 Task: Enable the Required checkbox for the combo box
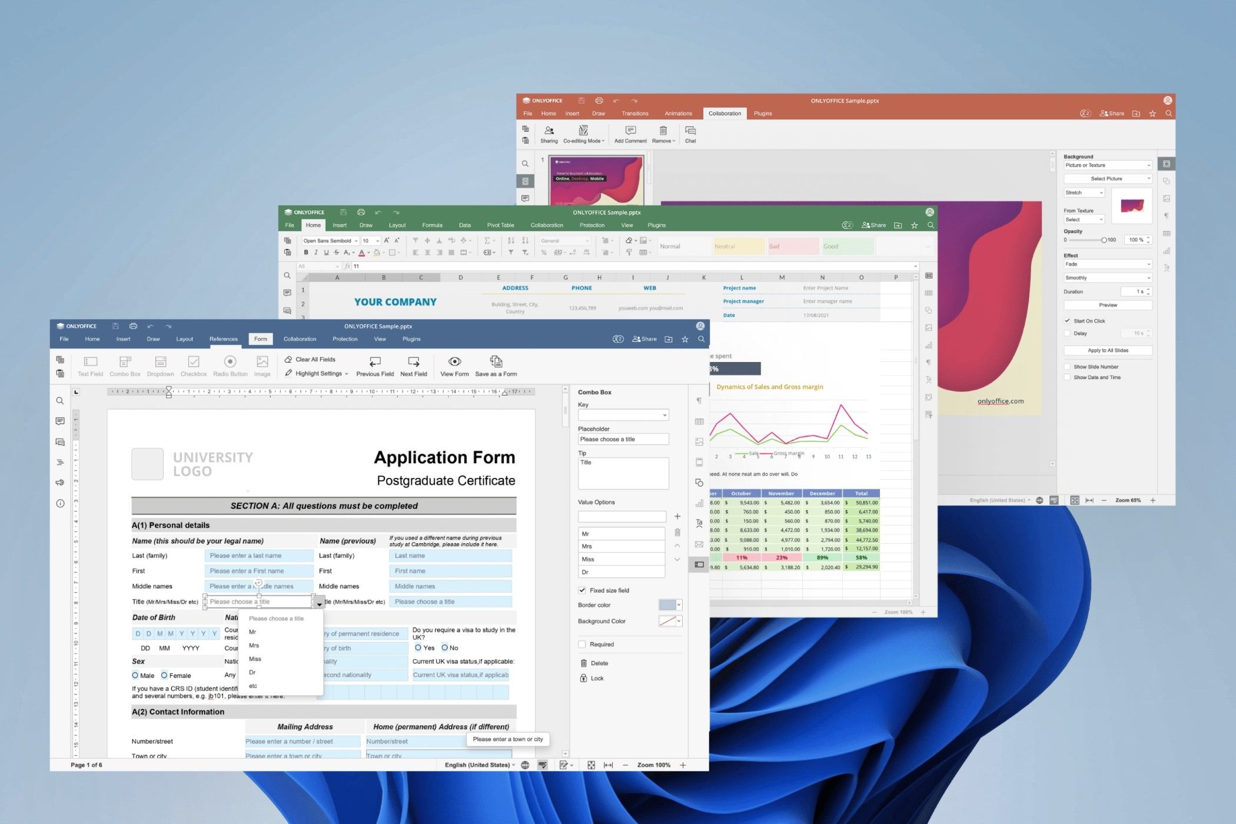[x=582, y=644]
